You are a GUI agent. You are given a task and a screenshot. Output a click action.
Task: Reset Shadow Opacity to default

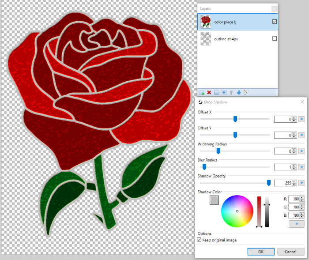pyautogui.click(x=301, y=183)
